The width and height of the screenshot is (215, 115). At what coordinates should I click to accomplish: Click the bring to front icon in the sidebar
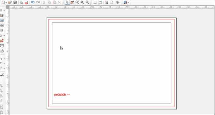tap(2, 86)
